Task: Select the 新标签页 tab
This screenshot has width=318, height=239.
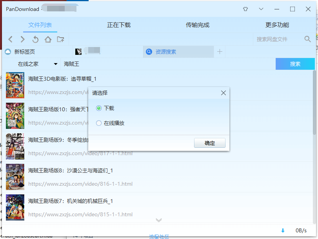Action: 37,52
